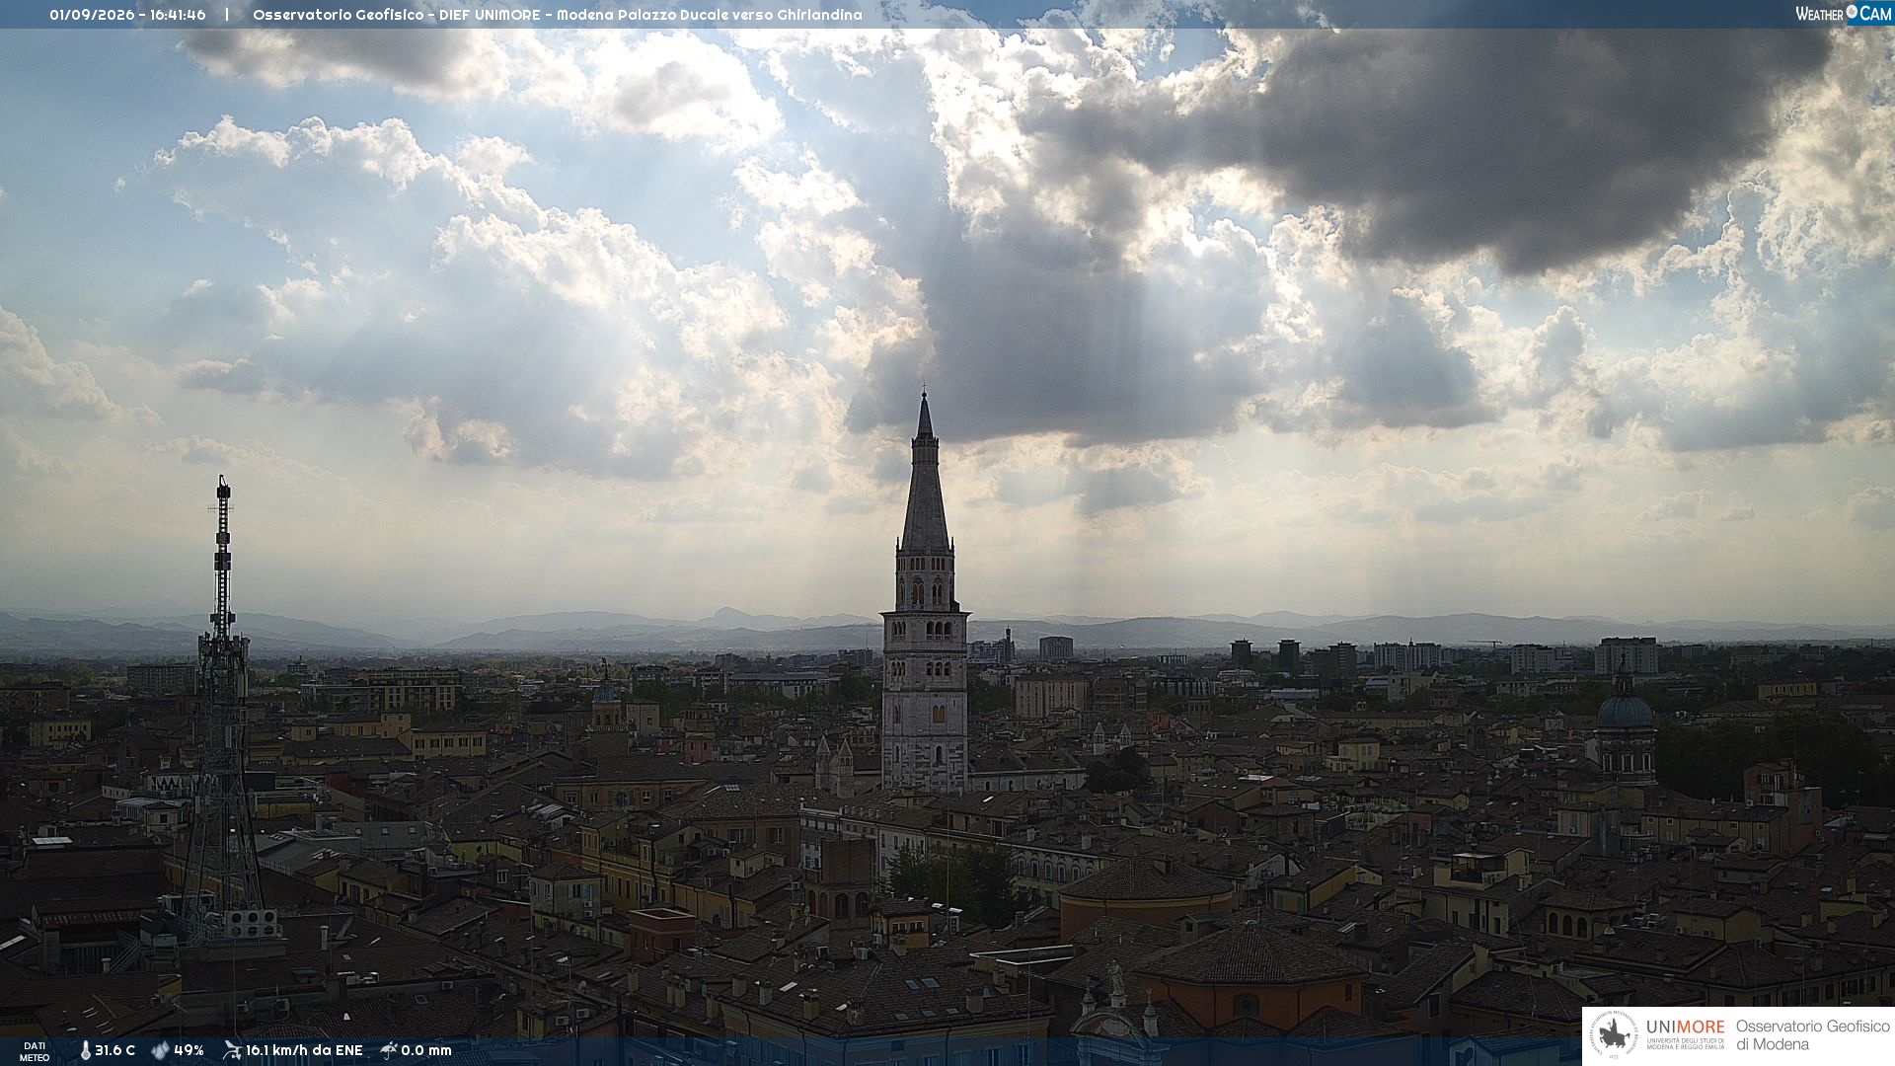Click the 01/09/2026 date and time stamp
1895x1066 pixels.
pos(127,15)
